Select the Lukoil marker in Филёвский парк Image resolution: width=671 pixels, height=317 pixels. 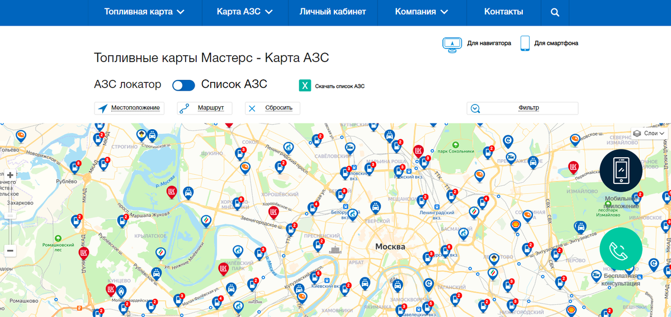[x=223, y=269]
